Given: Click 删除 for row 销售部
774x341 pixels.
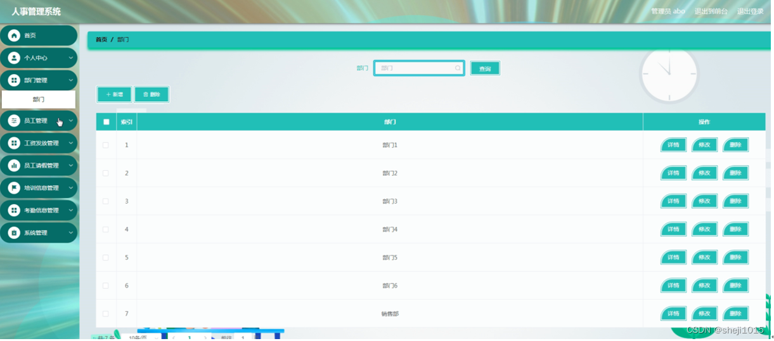Looking at the screenshot, I should (735, 313).
